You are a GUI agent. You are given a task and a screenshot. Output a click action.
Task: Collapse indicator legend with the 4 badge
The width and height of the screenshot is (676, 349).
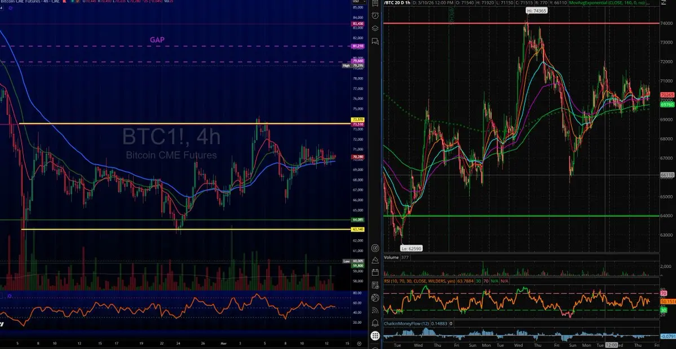[x=2, y=8]
